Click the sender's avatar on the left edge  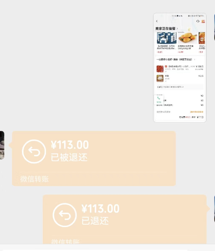click(x=2, y=145)
